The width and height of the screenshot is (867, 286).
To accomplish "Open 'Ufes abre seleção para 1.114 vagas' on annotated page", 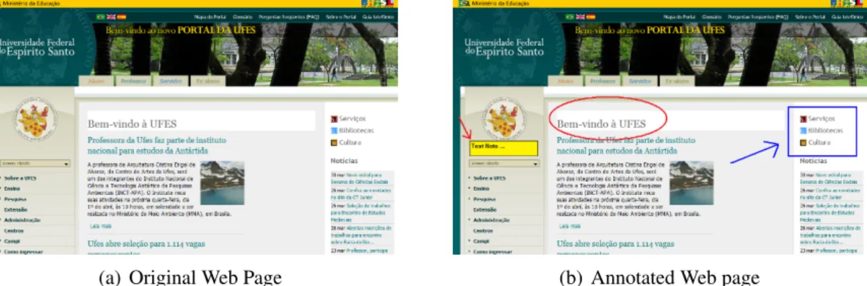I will pos(615,243).
